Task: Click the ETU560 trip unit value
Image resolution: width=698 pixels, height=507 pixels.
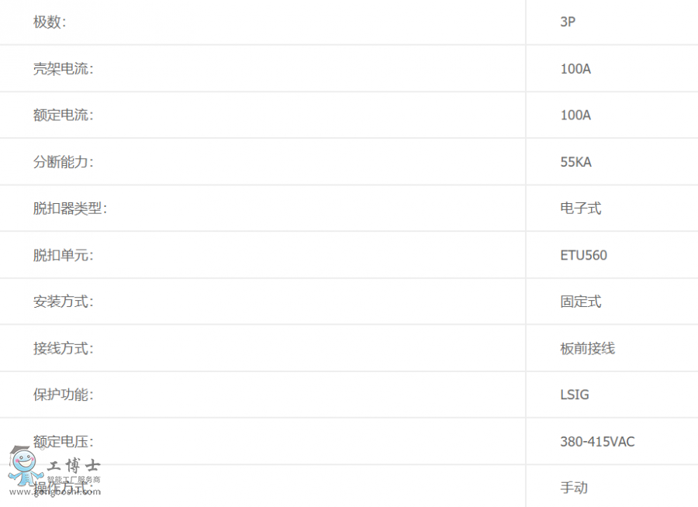Action: click(583, 255)
